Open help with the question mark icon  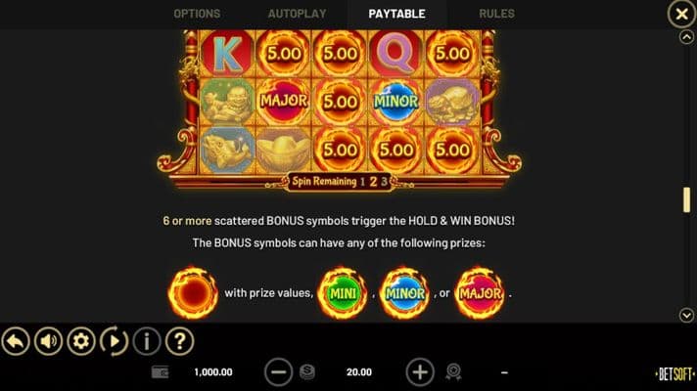[179, 341]
